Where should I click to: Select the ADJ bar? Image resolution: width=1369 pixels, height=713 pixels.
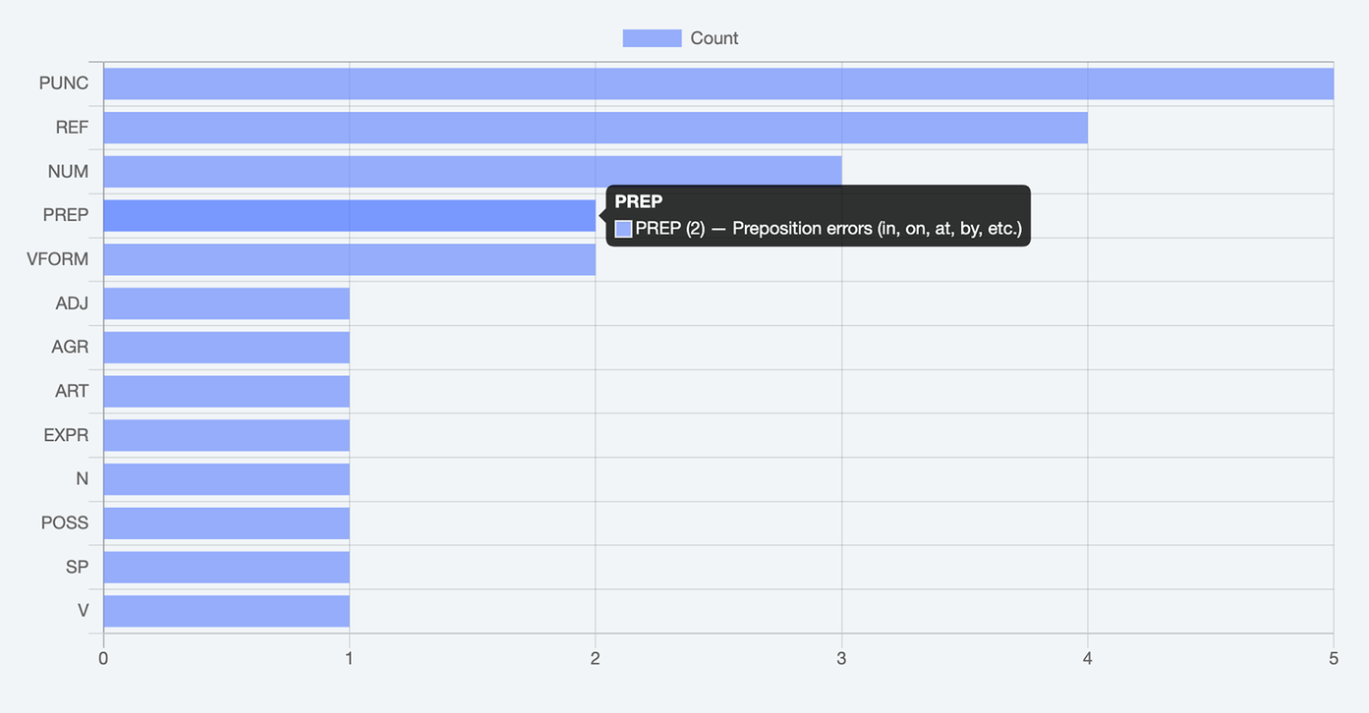[226, 303]
